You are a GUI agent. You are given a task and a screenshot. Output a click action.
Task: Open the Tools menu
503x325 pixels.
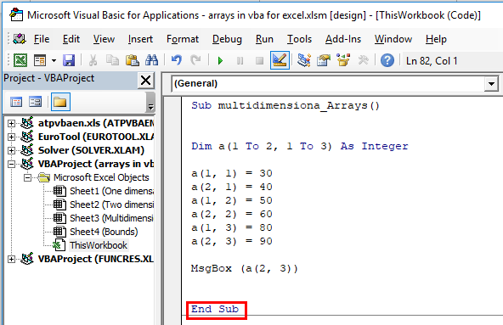coord(299,39)
